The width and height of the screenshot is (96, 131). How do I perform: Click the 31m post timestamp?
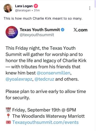coord(37,10)
